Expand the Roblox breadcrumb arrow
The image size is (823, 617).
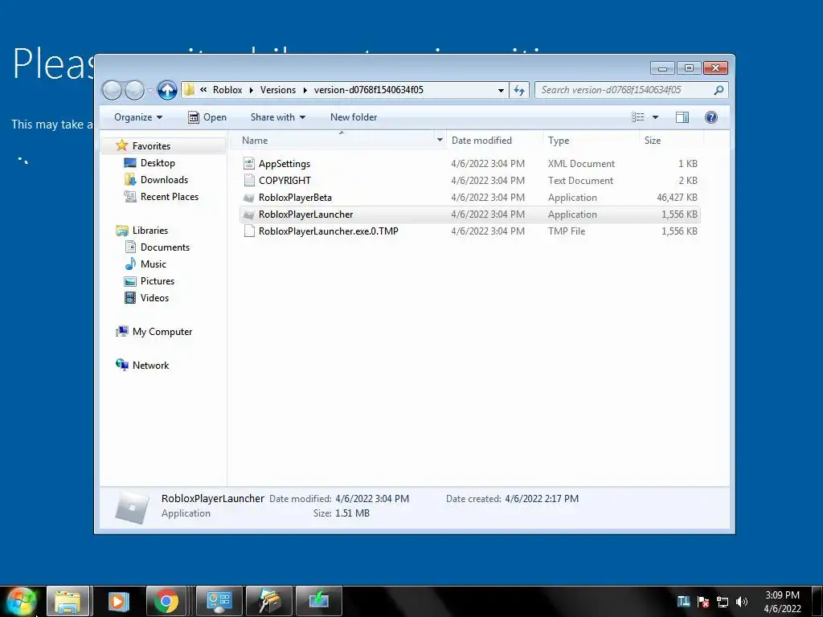(251, 90)
